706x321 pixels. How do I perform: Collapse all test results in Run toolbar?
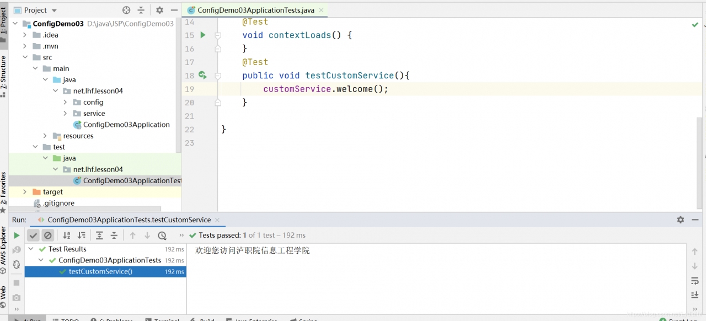[x=114, y=236]
